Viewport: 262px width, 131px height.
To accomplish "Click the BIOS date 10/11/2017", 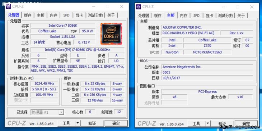I will [x=207, y=78].
